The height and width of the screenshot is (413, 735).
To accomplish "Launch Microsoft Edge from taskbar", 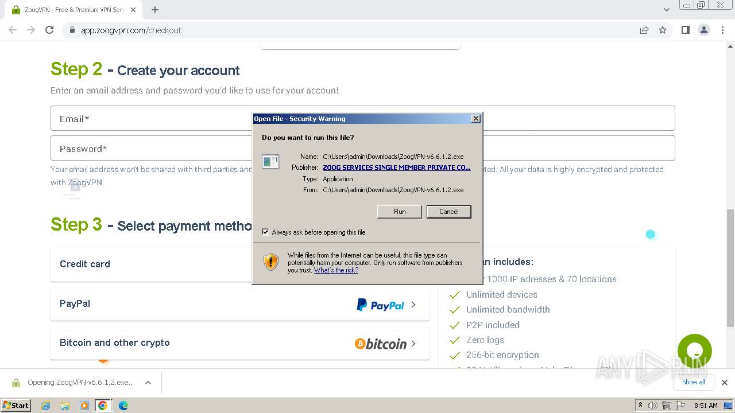I will [123, 406].
